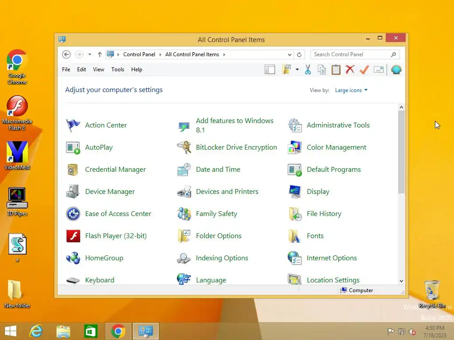Open the Family Safety icon
The image size is (454, 340).
coord(184,214)
